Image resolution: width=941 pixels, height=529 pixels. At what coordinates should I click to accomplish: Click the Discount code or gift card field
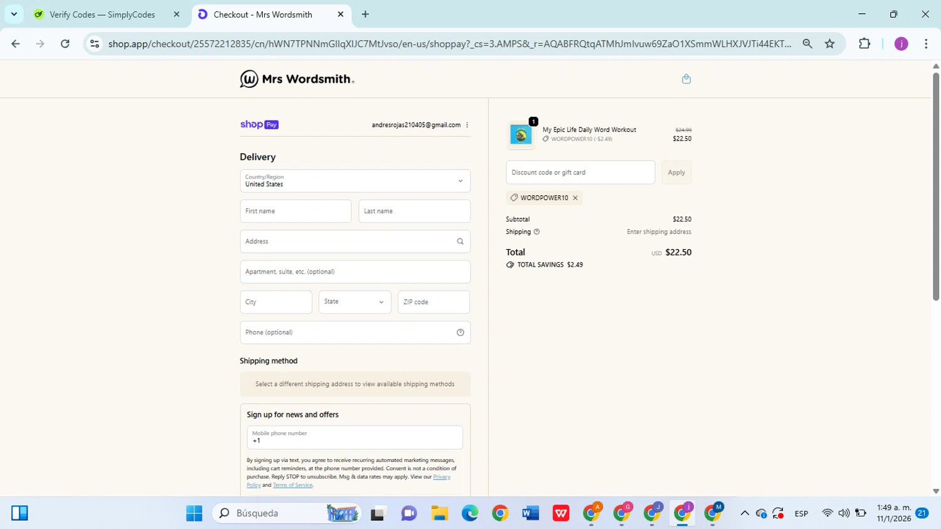[580, 173]
